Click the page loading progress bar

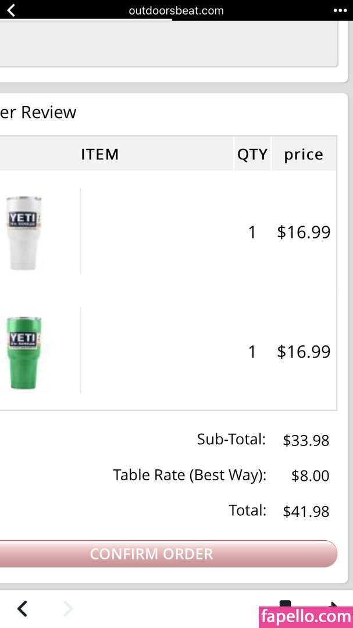click(x=86, y=20)
